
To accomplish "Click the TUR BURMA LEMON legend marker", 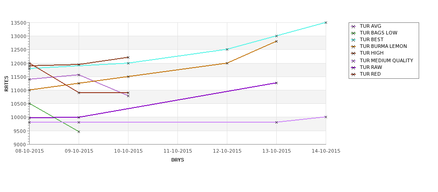I will [354, 47].
